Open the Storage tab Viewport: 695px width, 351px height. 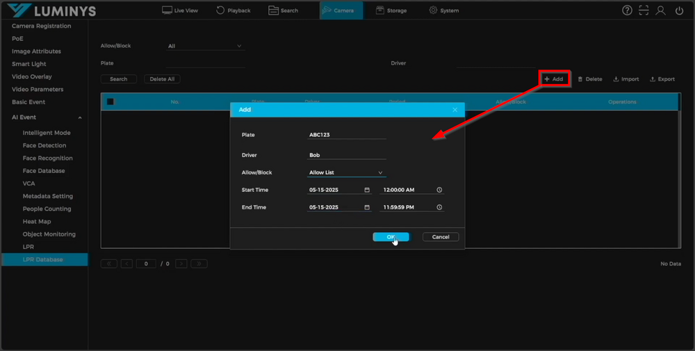click(391, 10)
